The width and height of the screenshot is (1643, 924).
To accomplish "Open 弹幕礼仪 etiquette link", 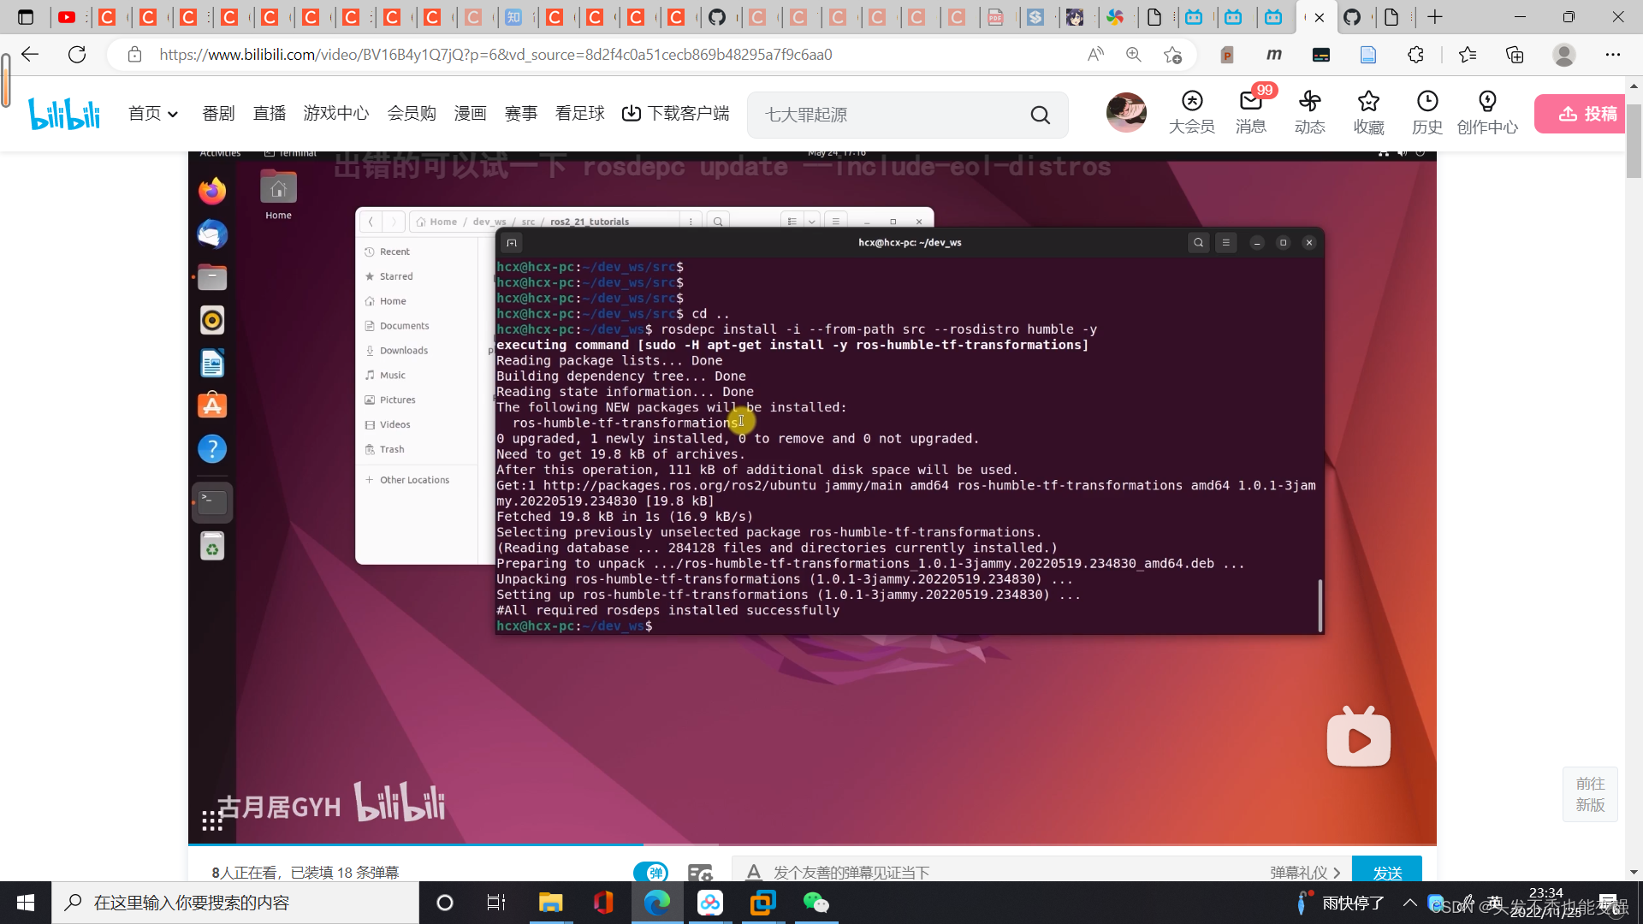I will click(x=1305, y=872).
